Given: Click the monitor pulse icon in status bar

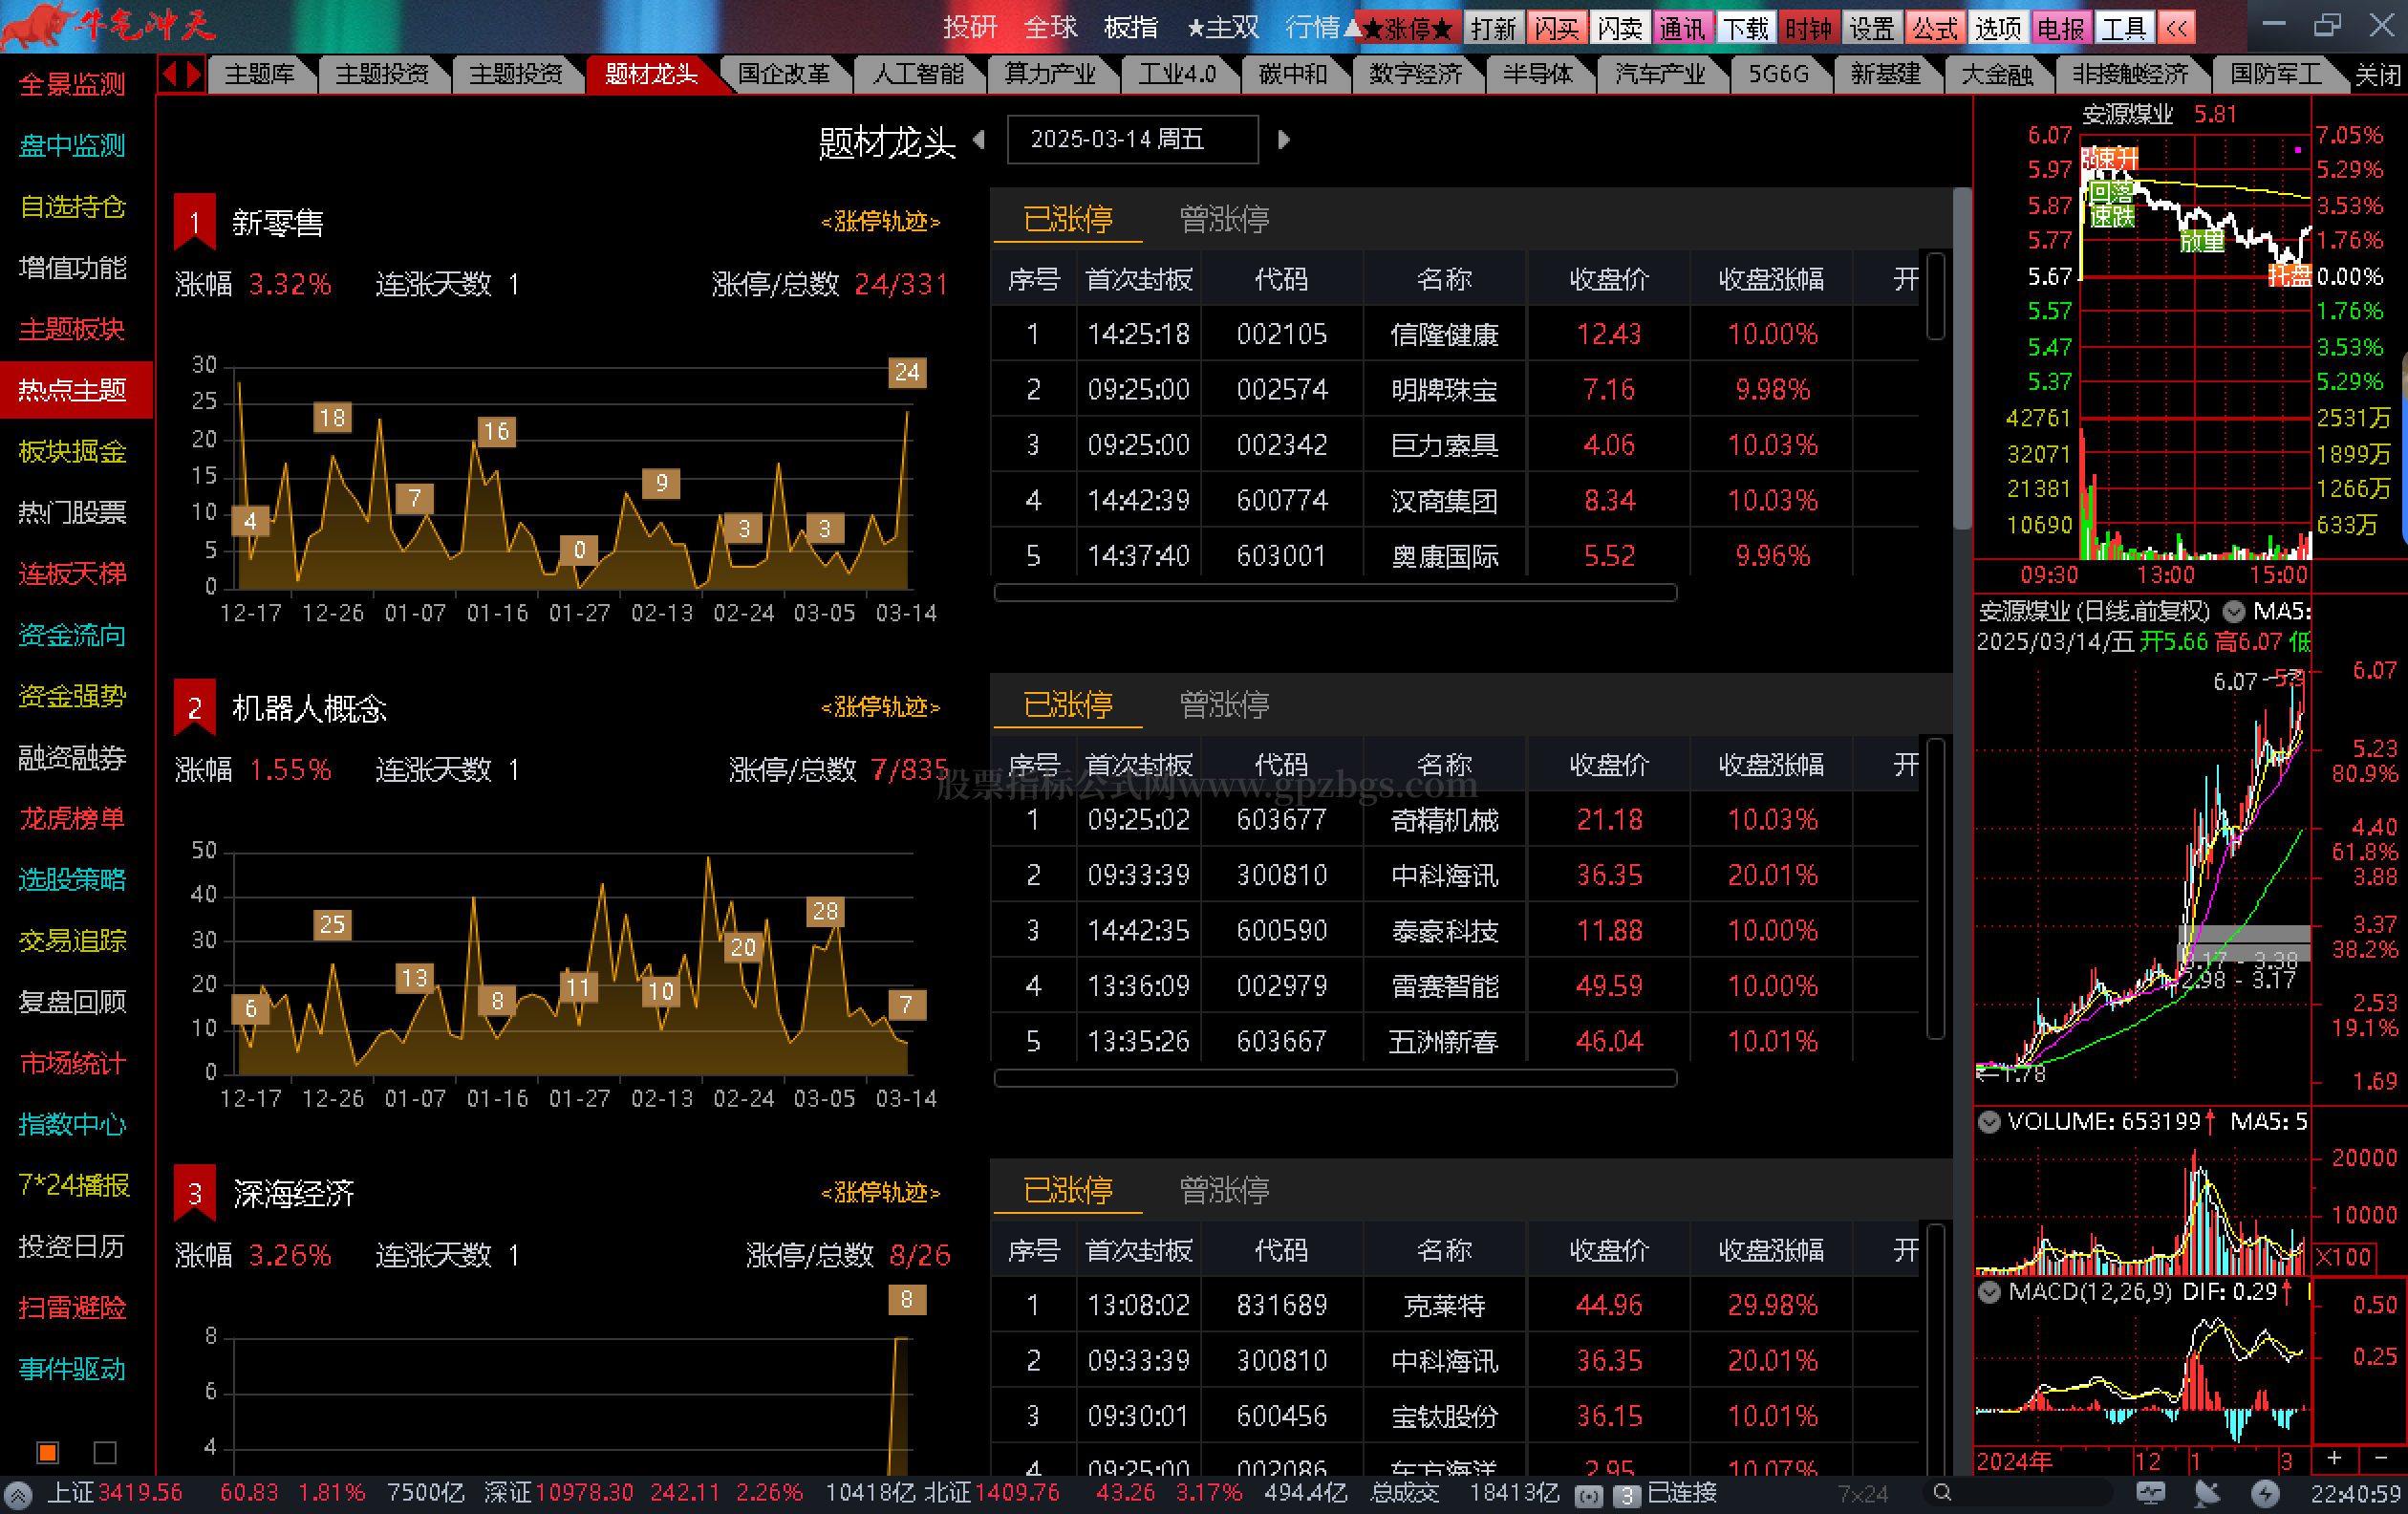Looking at the screenshot, I should [x=2149, y=1493].
